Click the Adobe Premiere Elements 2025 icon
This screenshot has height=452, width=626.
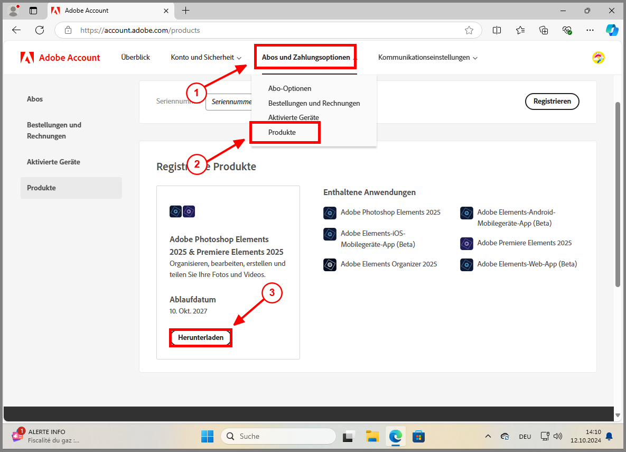[x=466, y=243]
